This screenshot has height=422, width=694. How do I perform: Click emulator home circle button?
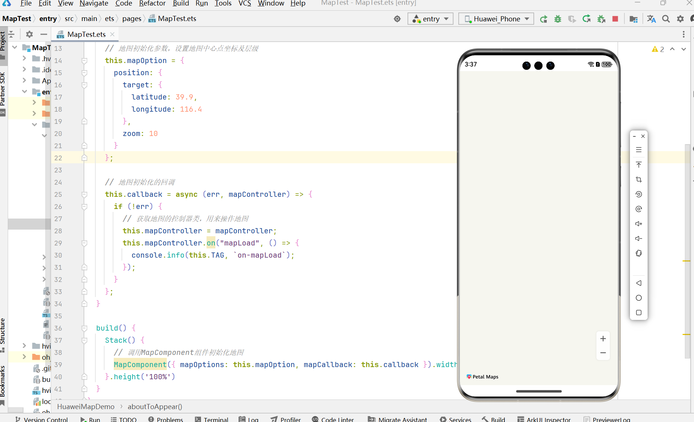pos(639,298)
